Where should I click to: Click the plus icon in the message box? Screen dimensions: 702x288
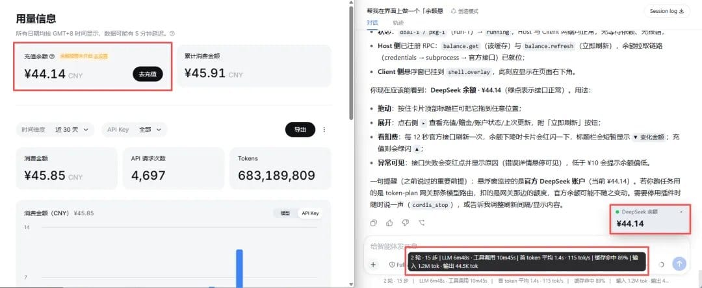point(373,265)
